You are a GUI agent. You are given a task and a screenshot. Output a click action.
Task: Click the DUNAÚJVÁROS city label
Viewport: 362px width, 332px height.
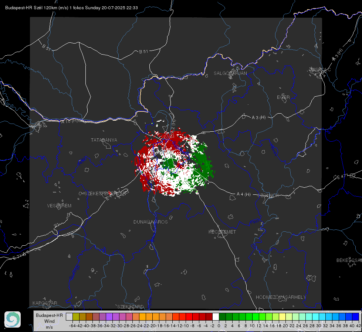(150, 222)
